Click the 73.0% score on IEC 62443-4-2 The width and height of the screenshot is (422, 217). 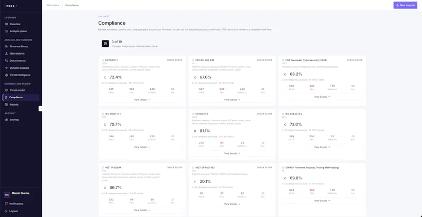pyautogui.click(x=296, y=125)
